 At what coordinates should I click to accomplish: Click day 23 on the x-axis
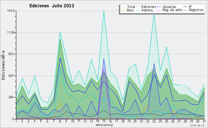pos(154,121)
